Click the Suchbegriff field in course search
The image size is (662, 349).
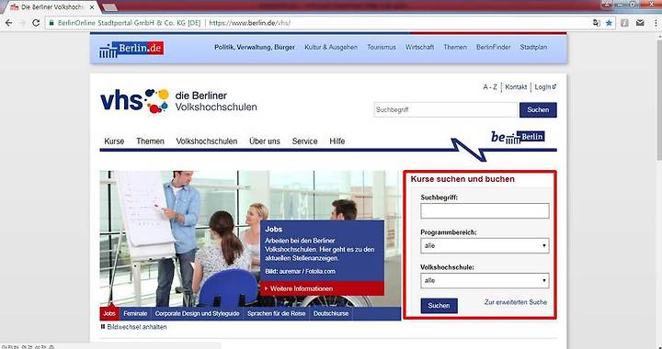click(485, 210)
